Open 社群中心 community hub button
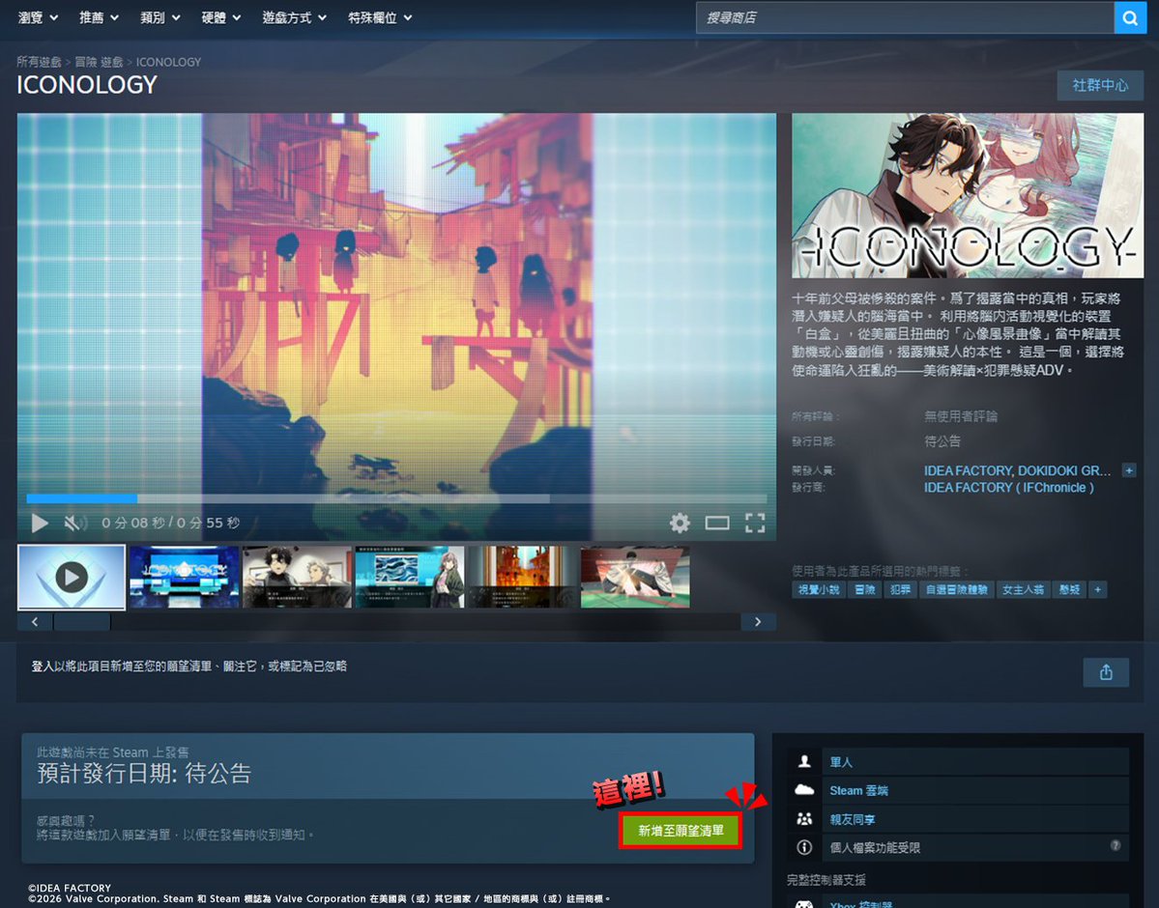 (1100, 85)
